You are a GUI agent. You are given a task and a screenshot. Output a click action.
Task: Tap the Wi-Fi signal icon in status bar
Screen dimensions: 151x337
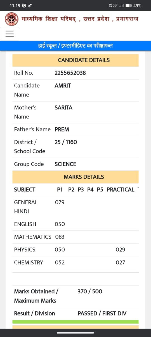click(115, 6)
